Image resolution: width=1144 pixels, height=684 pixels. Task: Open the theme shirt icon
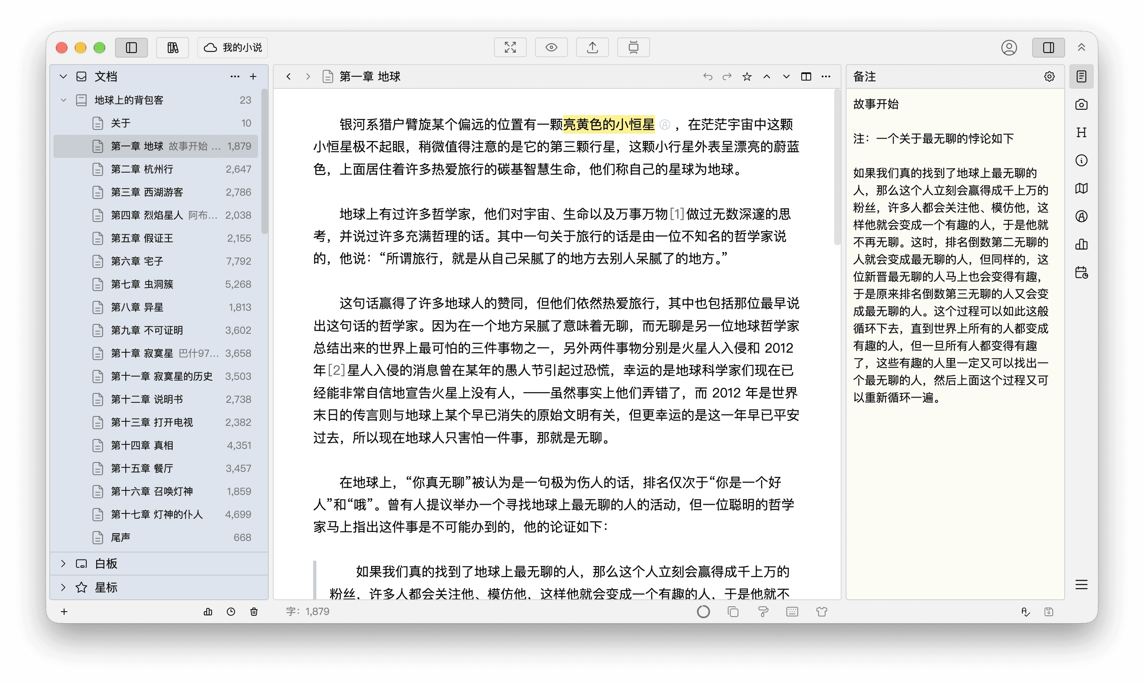822,612
